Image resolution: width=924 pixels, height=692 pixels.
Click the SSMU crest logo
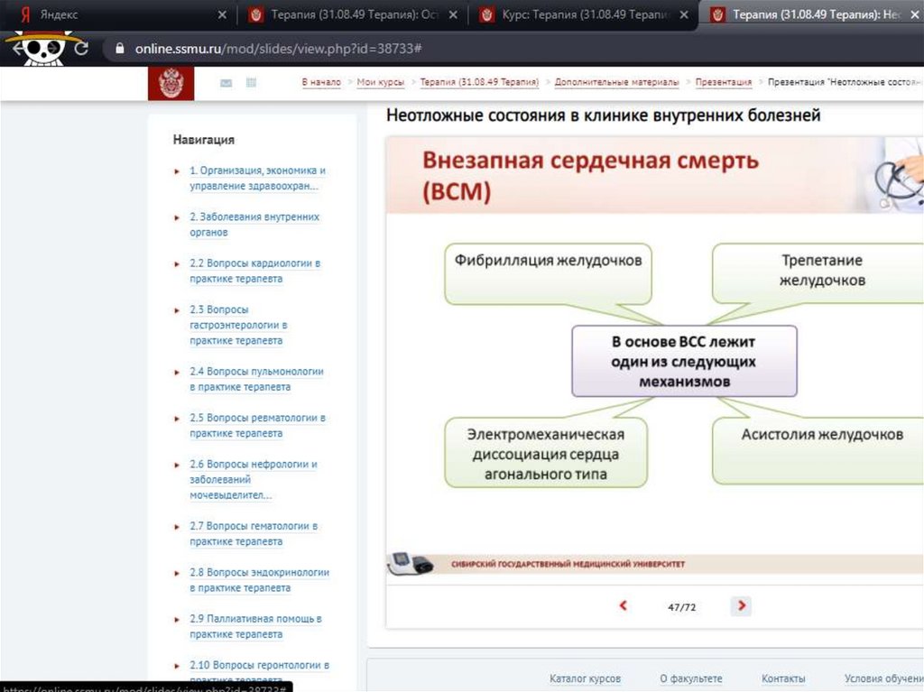pyautogui.click(x=171, y=83)
